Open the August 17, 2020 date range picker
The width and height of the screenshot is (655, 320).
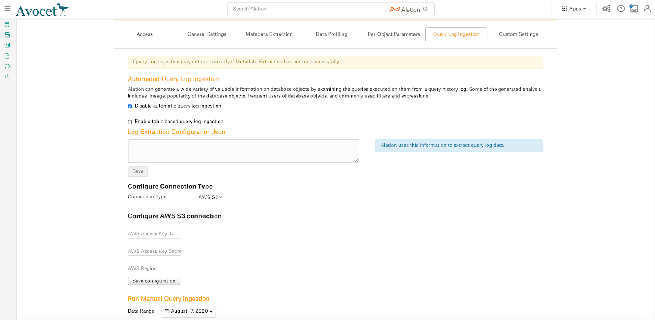click(x=189, y=311)
